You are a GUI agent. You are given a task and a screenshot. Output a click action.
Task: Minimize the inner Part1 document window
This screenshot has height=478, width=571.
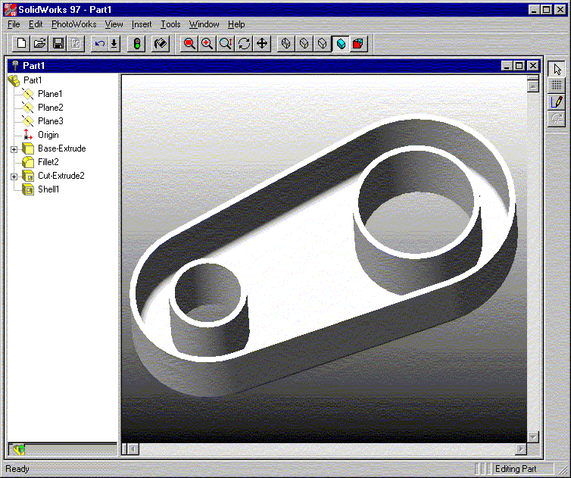507,66
